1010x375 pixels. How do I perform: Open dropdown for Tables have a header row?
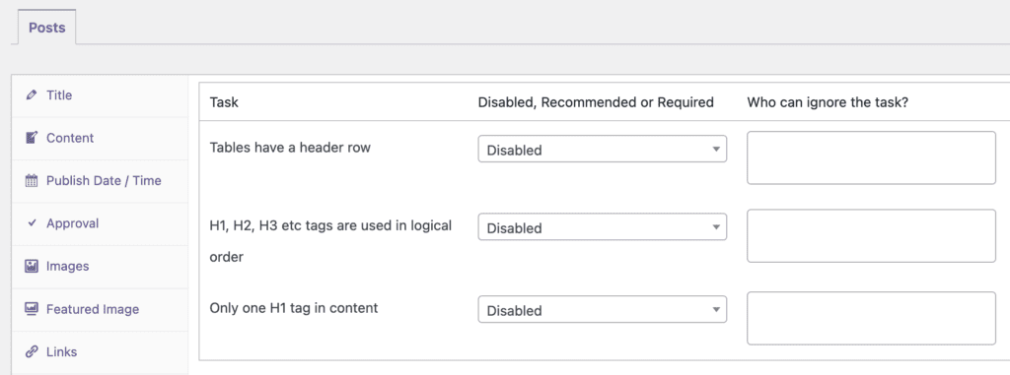pos(603,150)
